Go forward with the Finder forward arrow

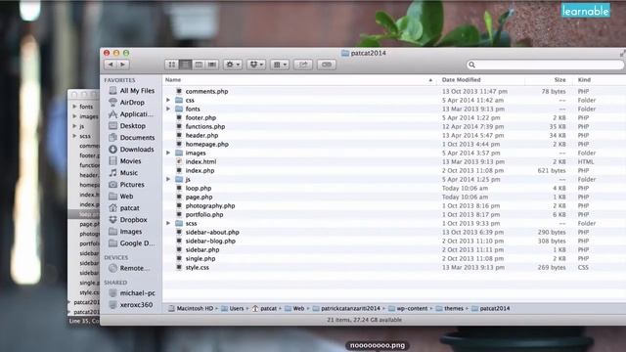[123, 65]
